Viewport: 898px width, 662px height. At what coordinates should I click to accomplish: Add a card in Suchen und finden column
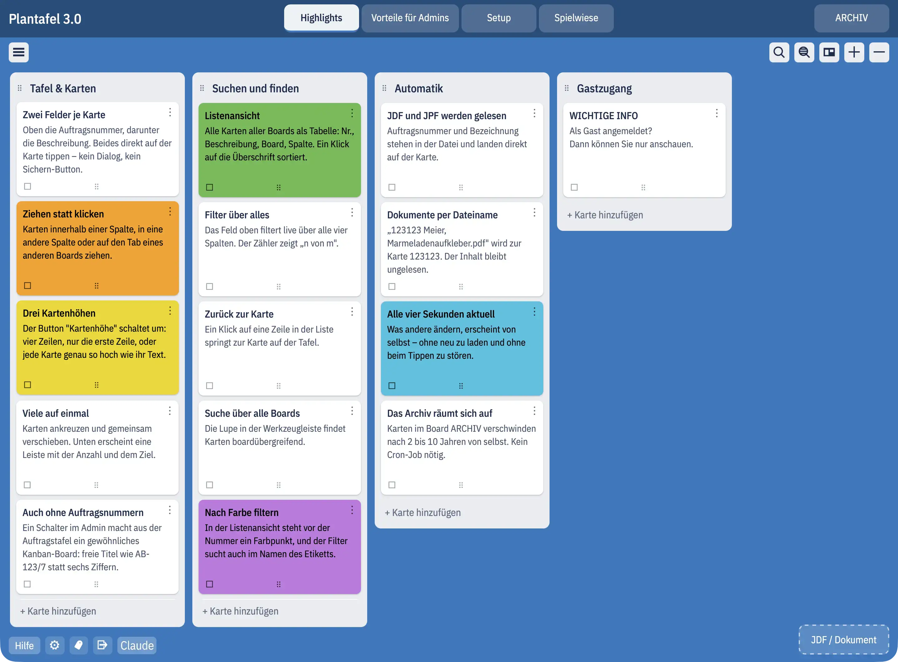tap(240, 611)
